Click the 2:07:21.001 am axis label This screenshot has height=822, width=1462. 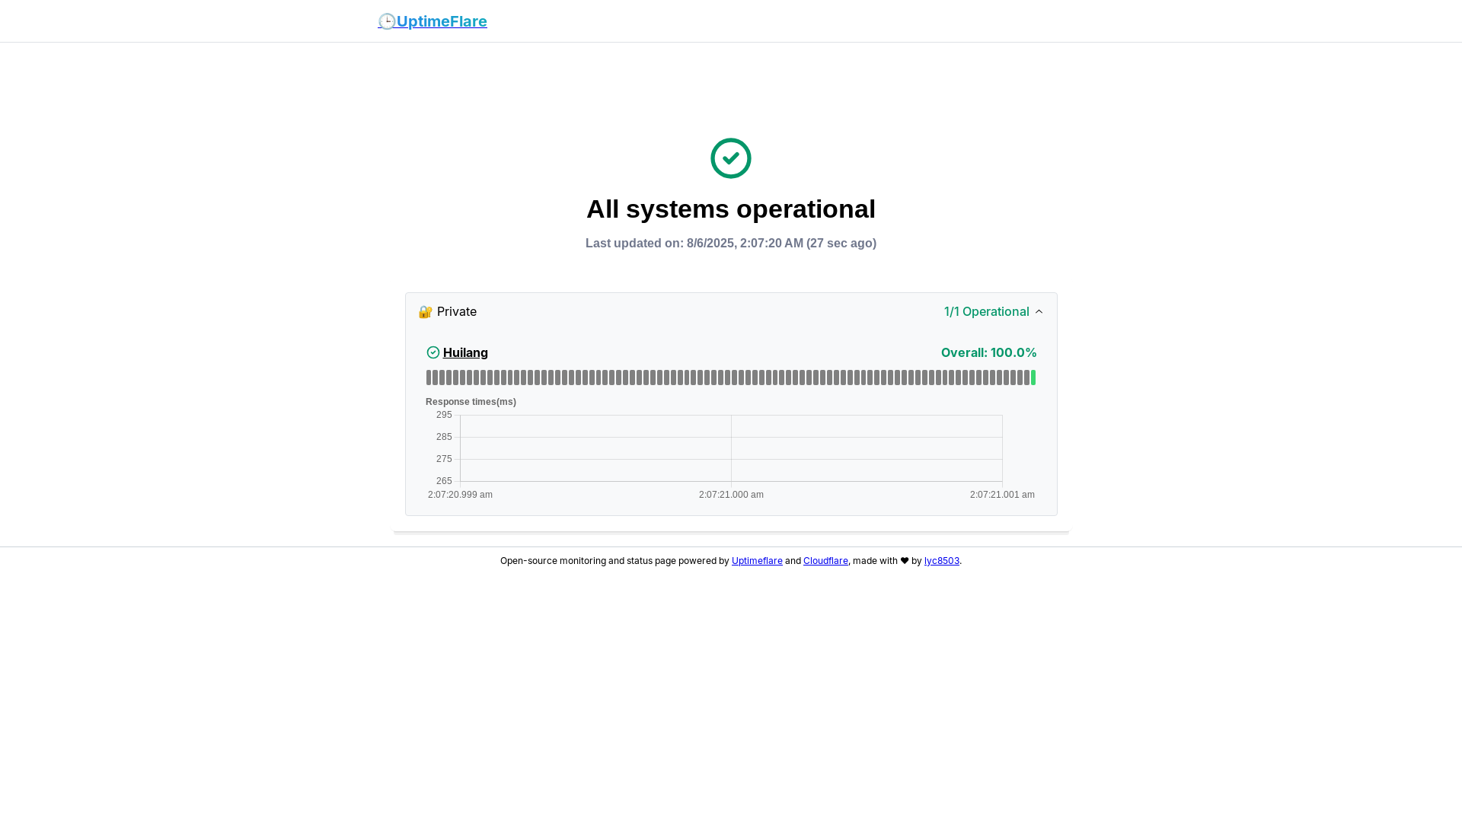(1002, 495)
